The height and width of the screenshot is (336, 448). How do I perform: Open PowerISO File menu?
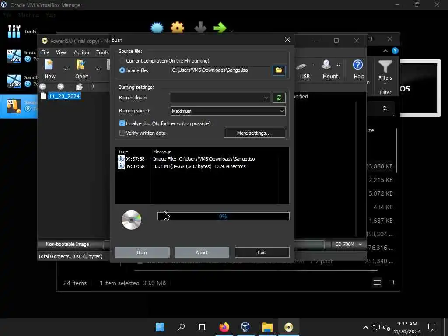pyautogui.click(x=45, y=52)
